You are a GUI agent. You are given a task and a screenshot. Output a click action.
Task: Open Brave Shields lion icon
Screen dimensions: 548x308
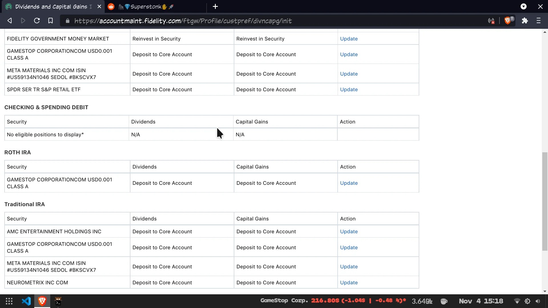[x=507, y=21]
